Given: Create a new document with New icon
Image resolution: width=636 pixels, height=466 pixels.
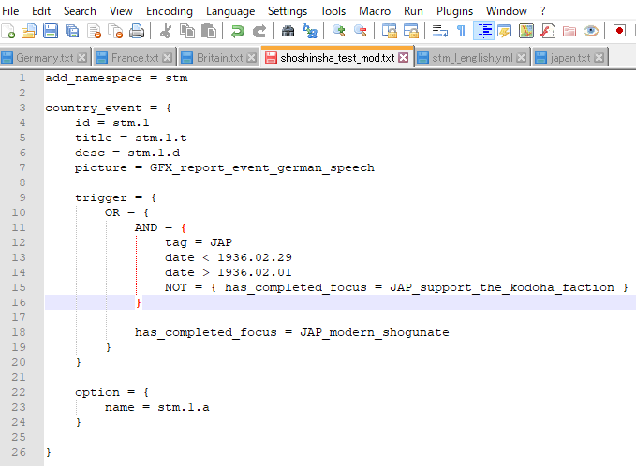Looking at the screenshot, I should [x=8, y=31].
